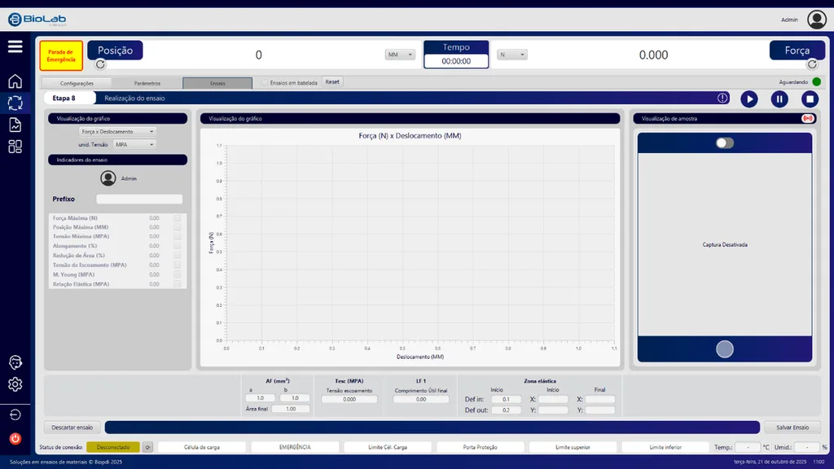834x469 pixels.
Task: Open the N force unit dropdown
Action: coord(512,55)
